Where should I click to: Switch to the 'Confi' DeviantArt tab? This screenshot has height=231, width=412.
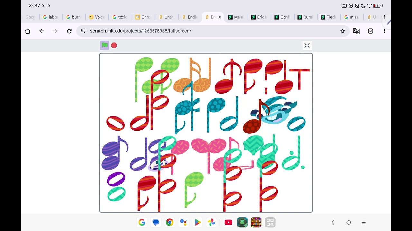click(x=283, y=17)
